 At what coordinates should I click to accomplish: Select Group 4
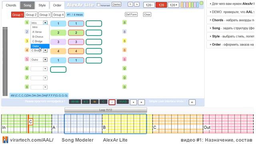(58, 15)
